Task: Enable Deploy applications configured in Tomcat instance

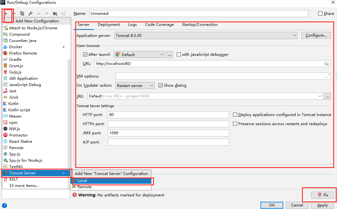Action: pyautogui.click(x=235, y=115)
